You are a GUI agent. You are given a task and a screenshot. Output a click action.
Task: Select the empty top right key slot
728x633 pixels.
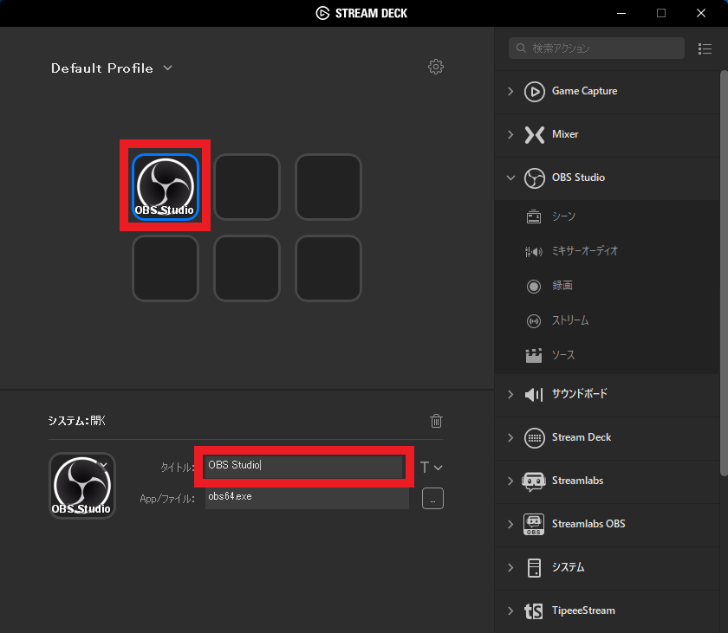(328, 186)
